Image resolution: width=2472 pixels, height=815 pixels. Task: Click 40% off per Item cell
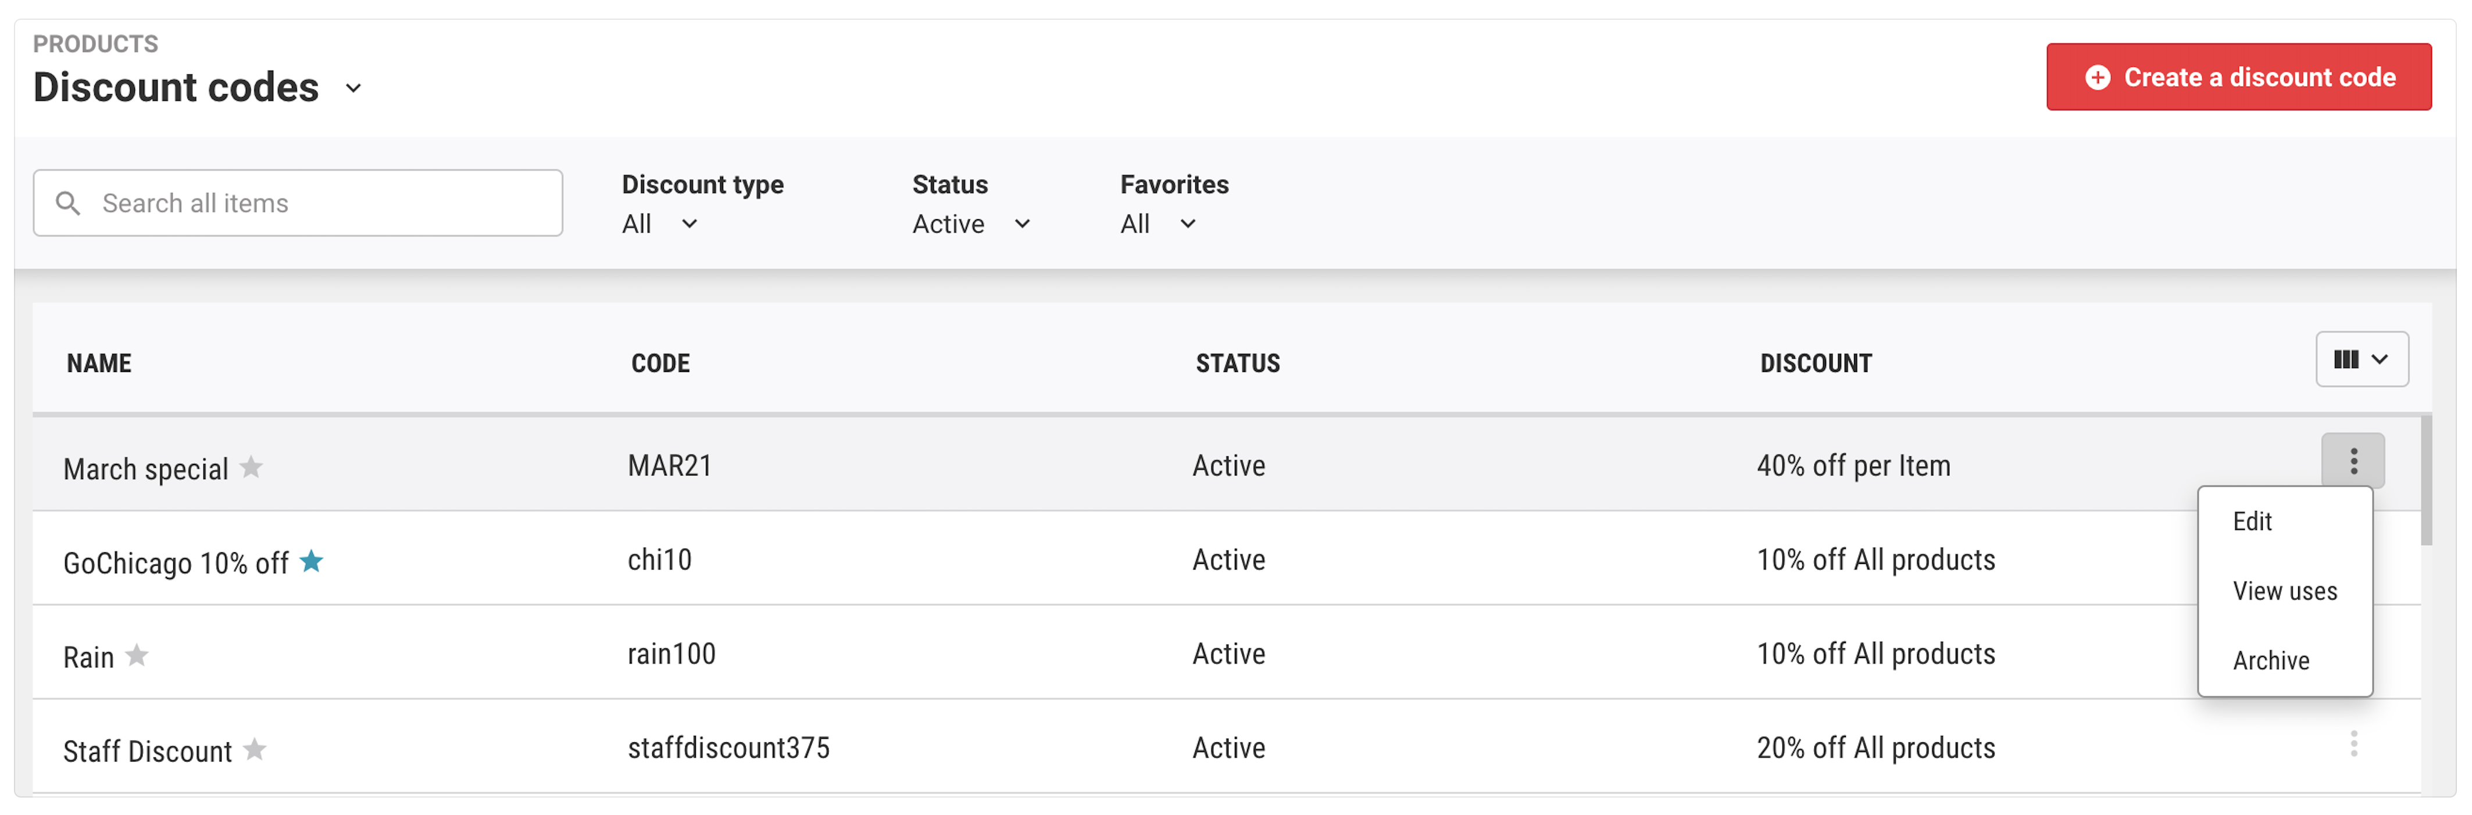coord(1853,467)
